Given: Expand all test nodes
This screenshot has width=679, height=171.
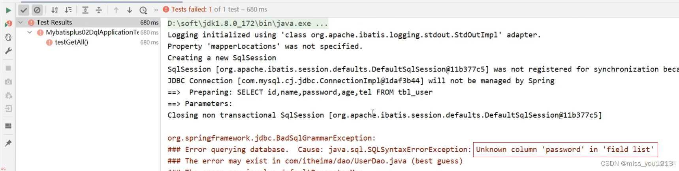Looking at the screenshot, I should tap(85, 10).
